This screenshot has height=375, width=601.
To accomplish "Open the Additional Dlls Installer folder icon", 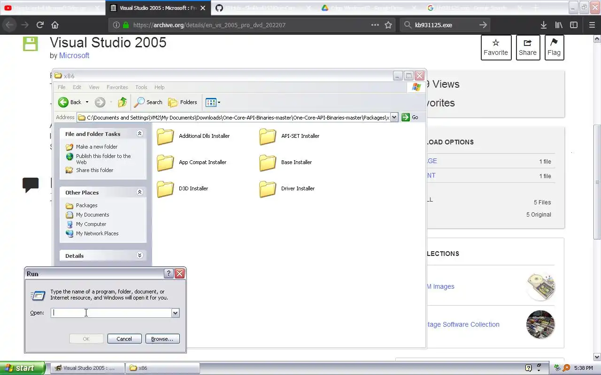I will tap(165, 136).
